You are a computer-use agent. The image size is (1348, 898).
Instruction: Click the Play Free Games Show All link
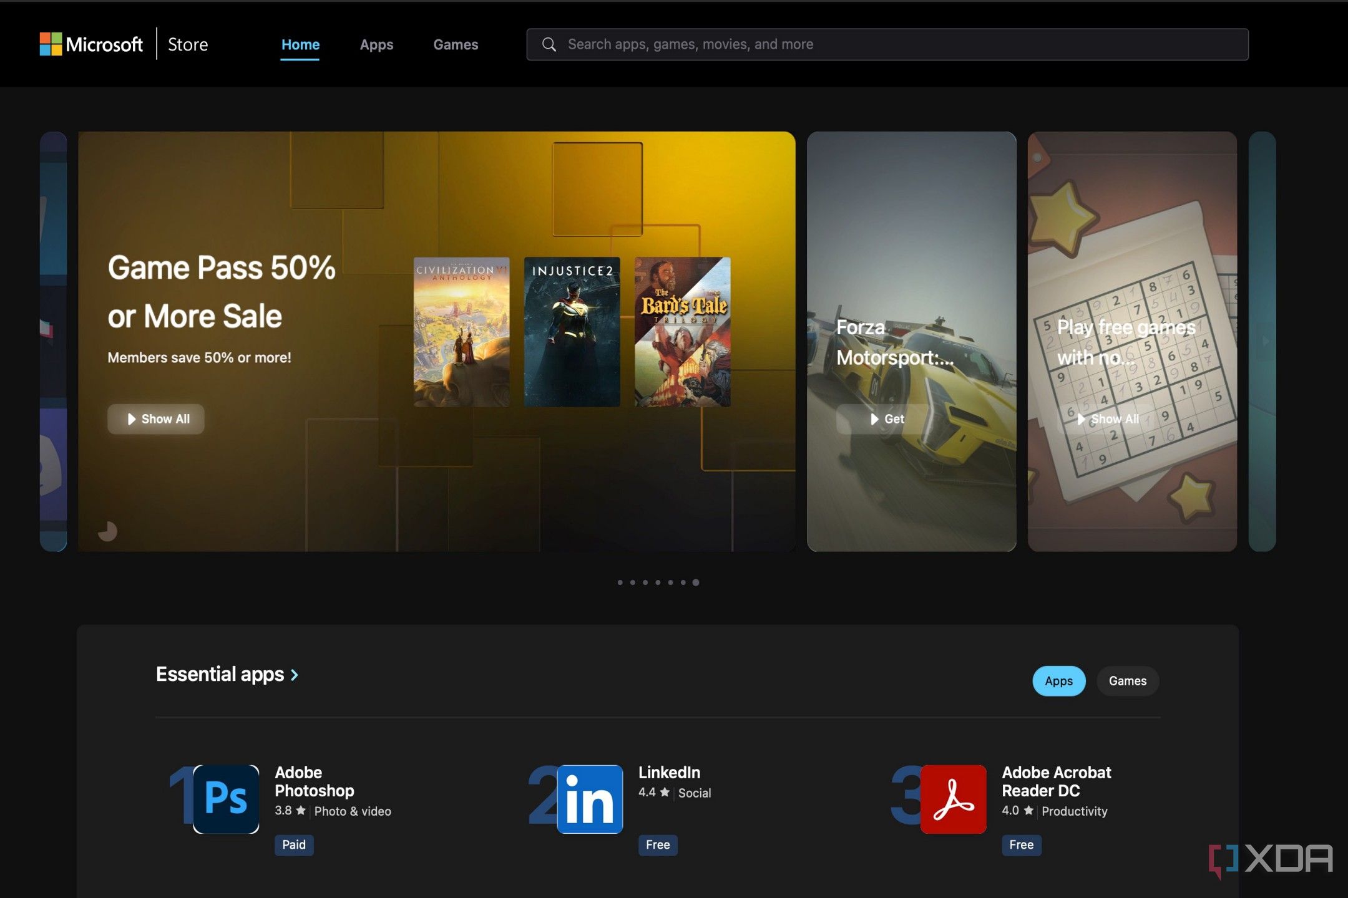[1107, 419]
